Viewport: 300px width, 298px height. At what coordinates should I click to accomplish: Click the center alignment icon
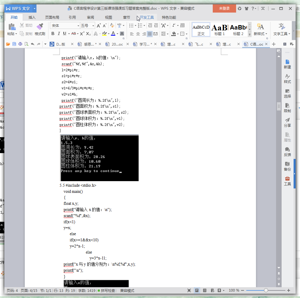(138, 34)
